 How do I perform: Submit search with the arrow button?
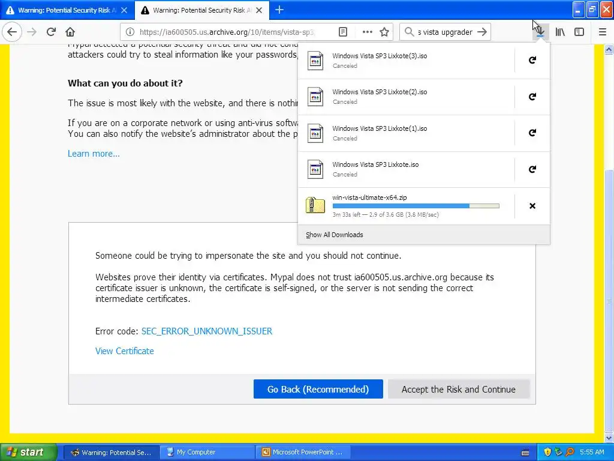point(483,32)
